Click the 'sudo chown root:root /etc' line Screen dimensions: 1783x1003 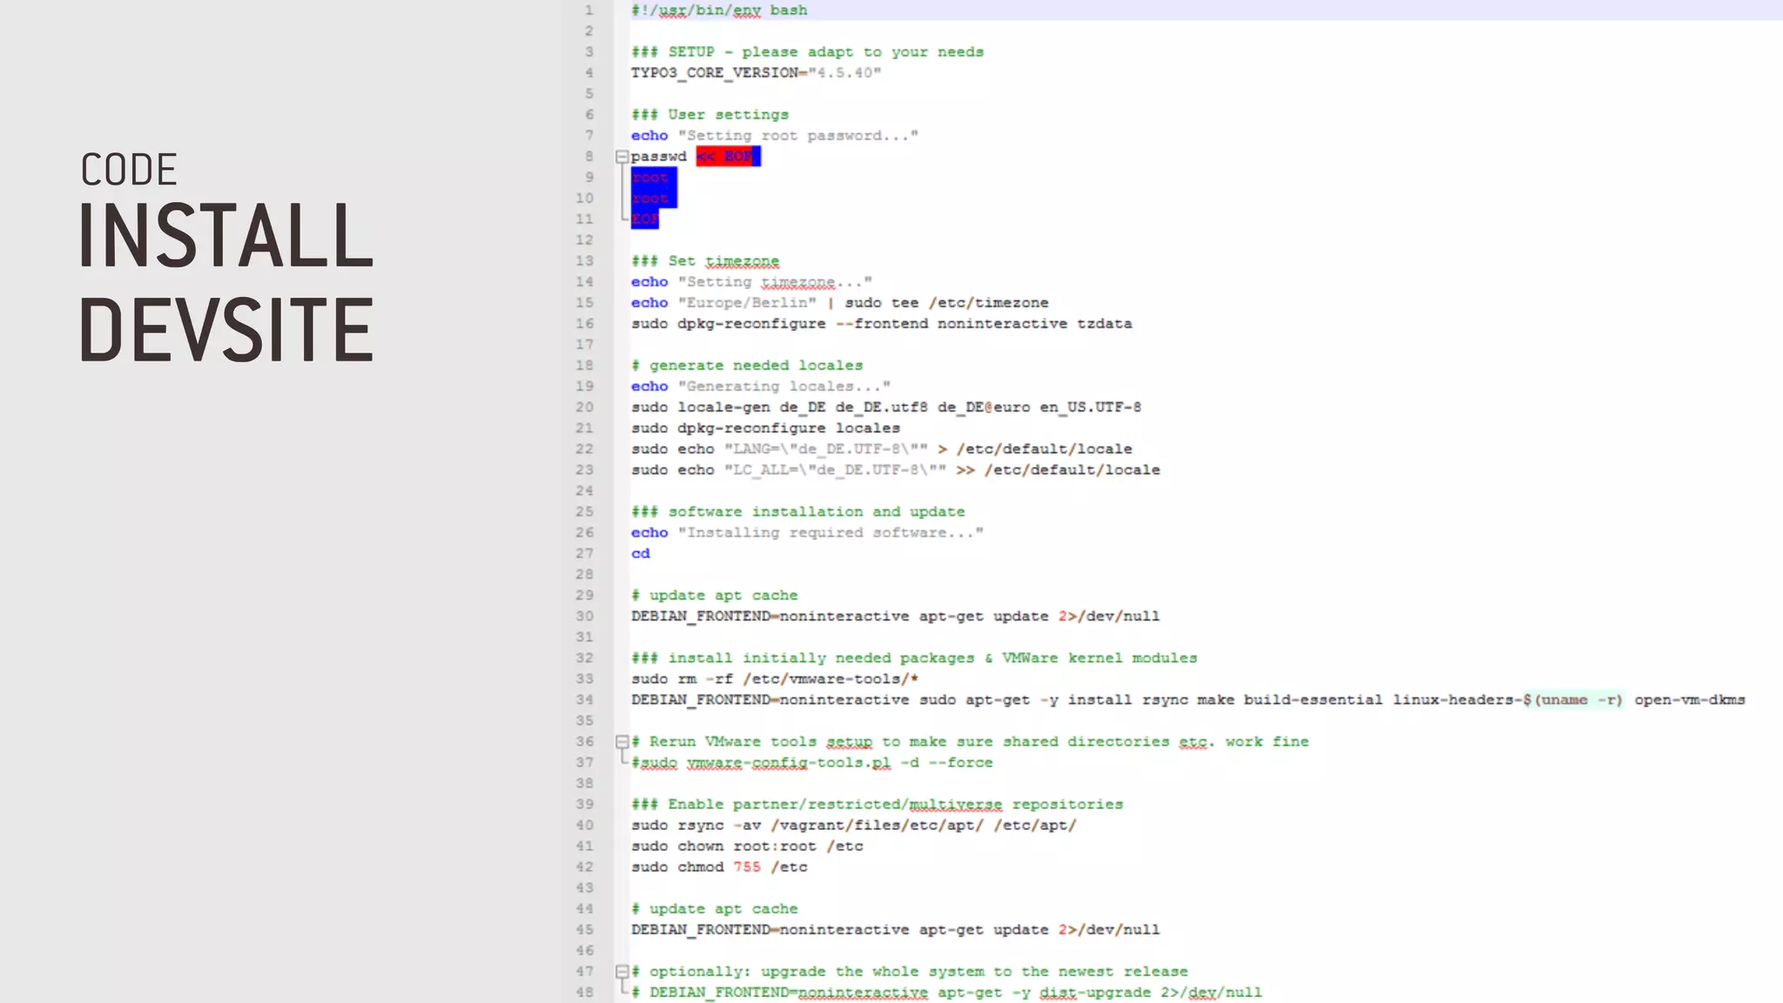[x=747, y=846]
